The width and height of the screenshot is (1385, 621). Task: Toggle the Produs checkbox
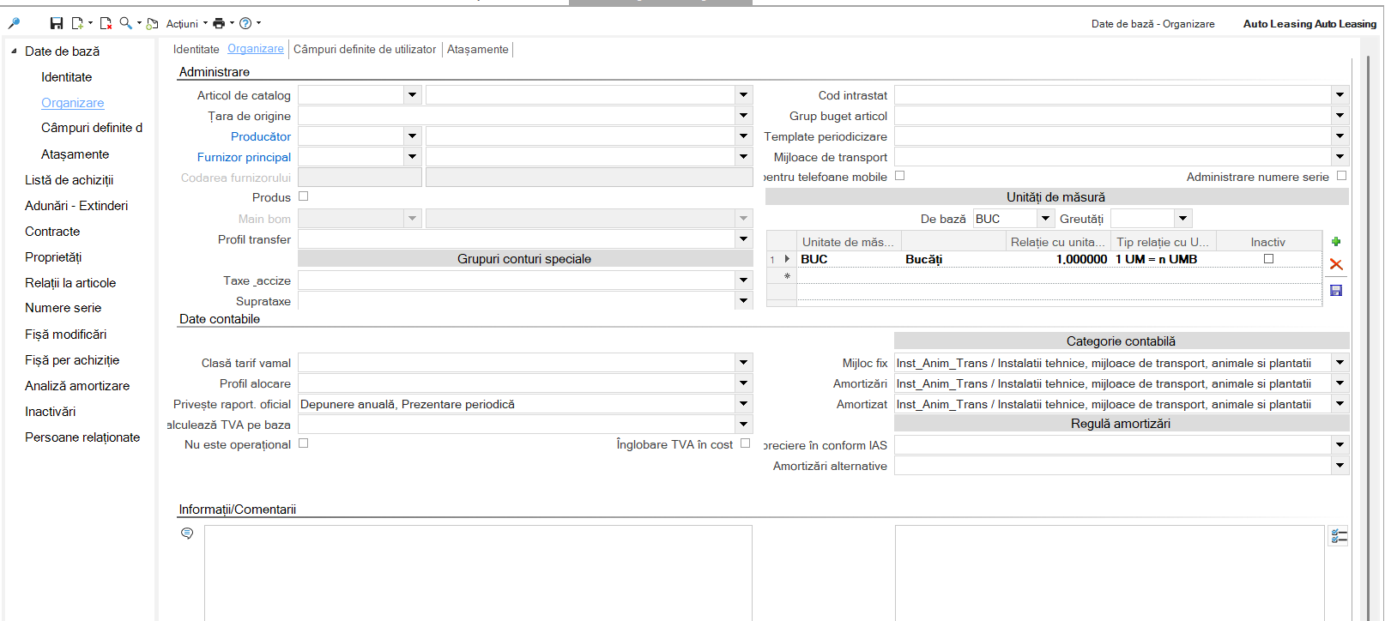303,196
